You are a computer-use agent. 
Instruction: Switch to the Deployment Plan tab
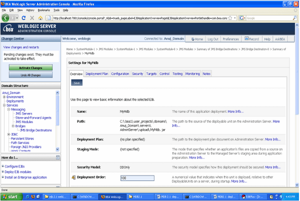(97, 74)
